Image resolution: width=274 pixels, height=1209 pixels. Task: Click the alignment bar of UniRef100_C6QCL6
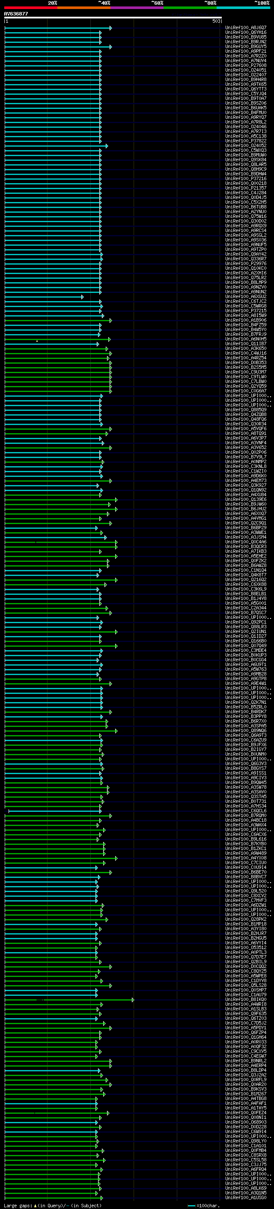[54, 811]
